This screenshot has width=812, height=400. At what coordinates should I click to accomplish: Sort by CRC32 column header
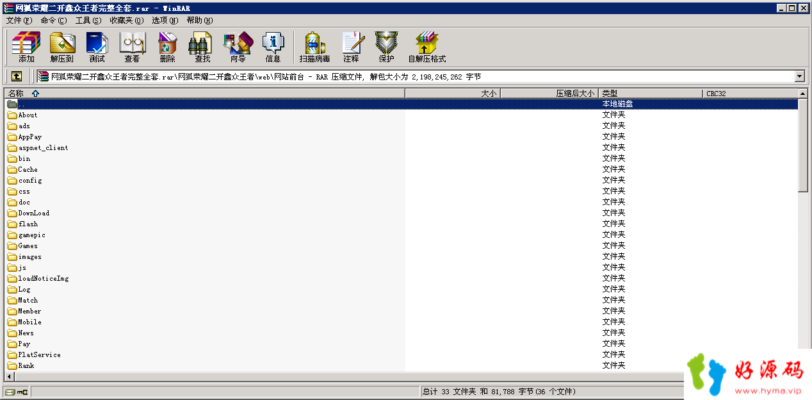751,94
